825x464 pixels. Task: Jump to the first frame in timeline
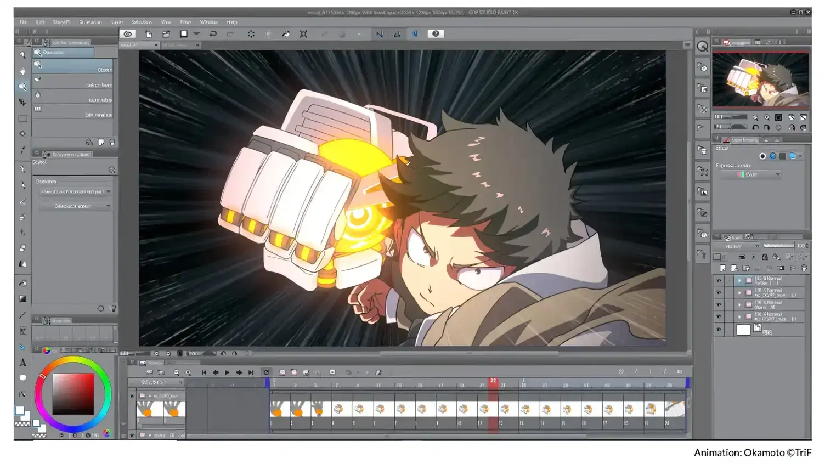pyautogui.click(x=204, y=372)
